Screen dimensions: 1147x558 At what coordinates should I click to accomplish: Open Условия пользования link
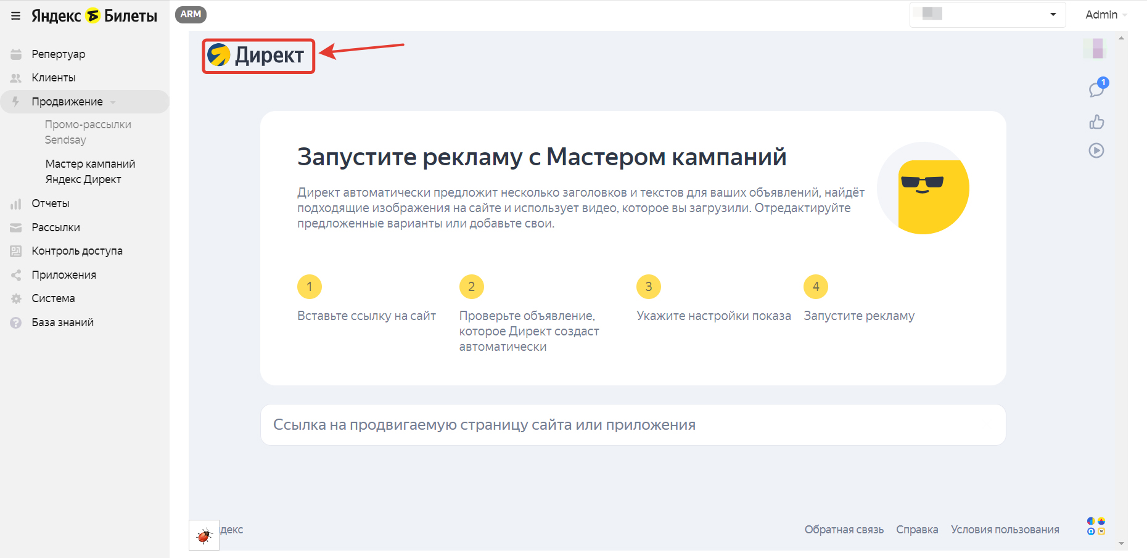pyautogui.click(x=1005, y=530)
